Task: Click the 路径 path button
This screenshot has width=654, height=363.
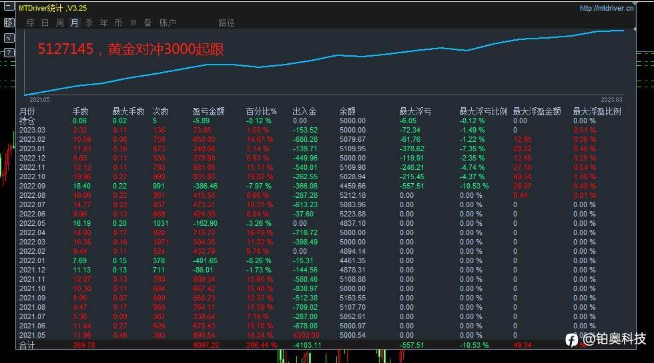Action: coord(226,23)
